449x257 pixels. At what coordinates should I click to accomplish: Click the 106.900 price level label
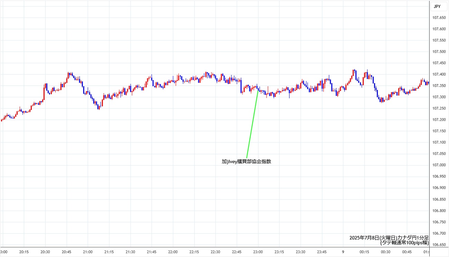tap(439, 188)
